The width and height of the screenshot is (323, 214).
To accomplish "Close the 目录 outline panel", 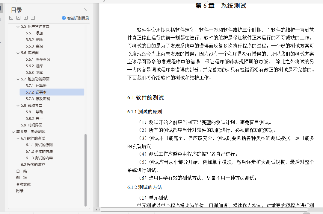I will pyautogui.click(x=86, y=10).
